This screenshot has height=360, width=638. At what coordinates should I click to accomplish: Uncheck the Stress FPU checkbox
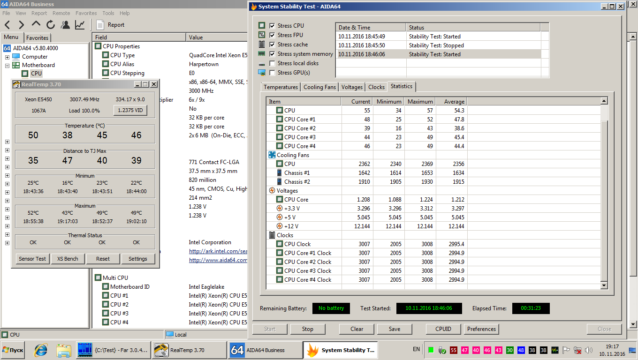(x=272, y=35)
